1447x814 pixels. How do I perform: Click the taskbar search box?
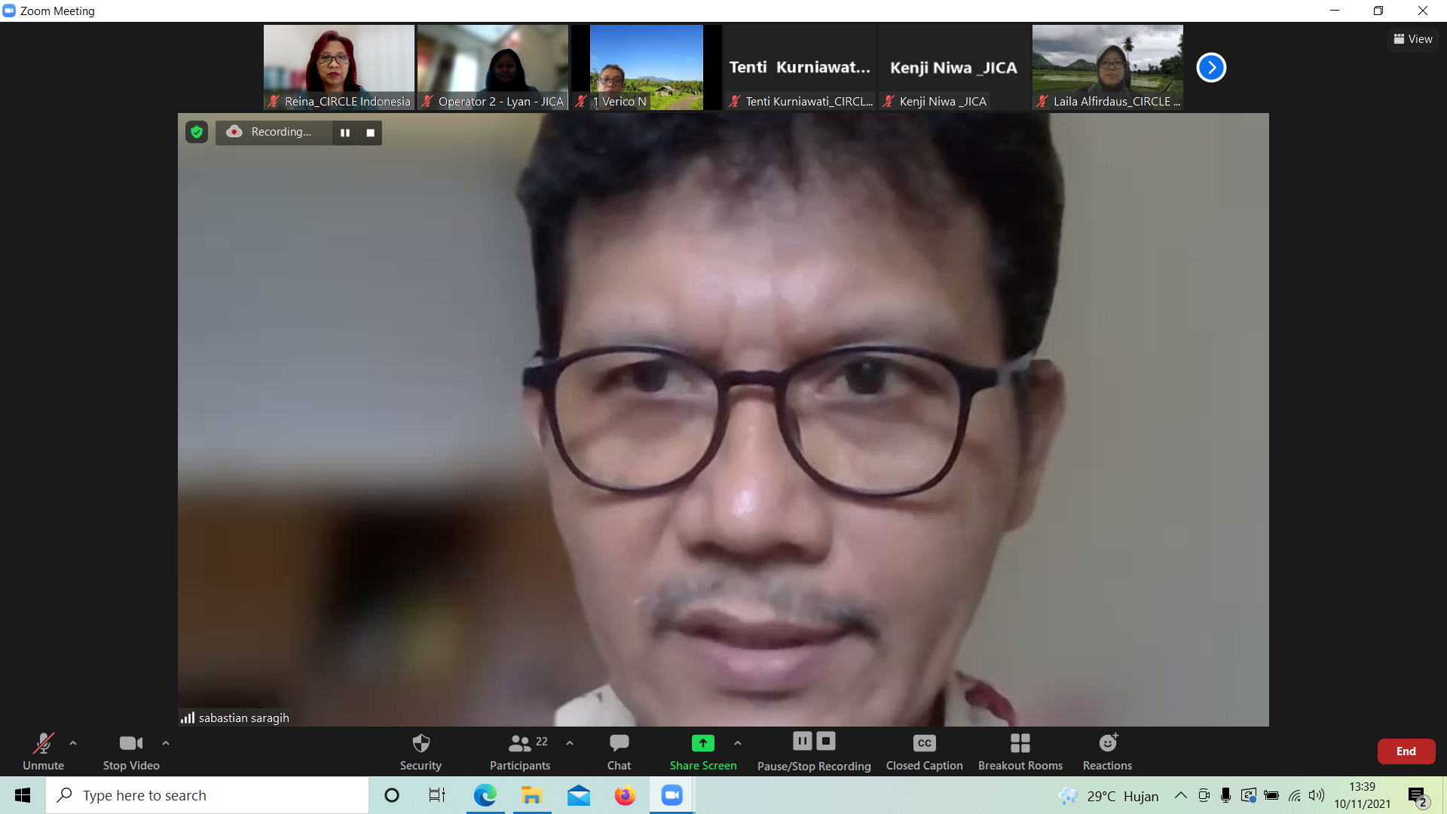(207, 795)
